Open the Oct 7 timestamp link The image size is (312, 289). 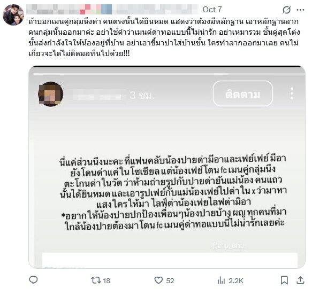212,10
